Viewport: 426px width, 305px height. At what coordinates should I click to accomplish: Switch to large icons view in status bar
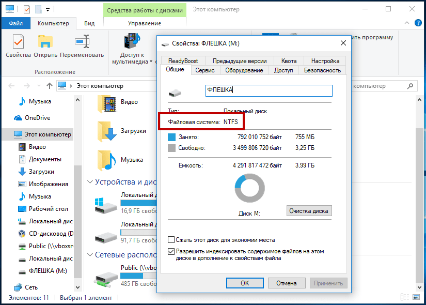416,297
